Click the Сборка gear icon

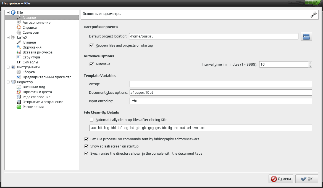19,72
